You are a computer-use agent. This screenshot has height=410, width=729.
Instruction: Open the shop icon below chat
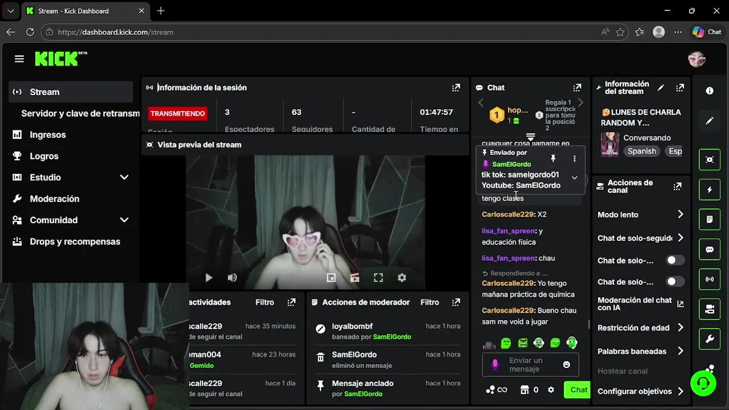click(x=525, y=390)
